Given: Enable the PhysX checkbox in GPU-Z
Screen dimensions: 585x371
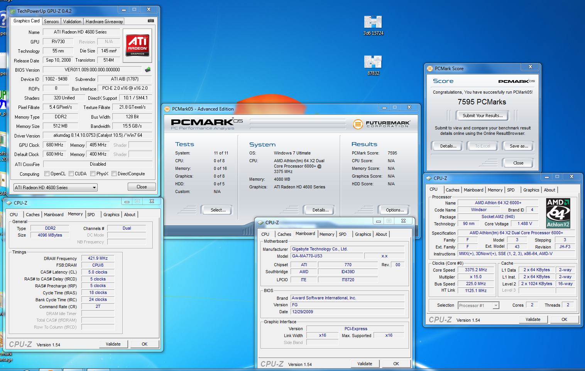Looking at the screenshot, I should pyautogui.click(x=93, y=174).
